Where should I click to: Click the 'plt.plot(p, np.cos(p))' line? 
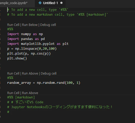point(29,54)
